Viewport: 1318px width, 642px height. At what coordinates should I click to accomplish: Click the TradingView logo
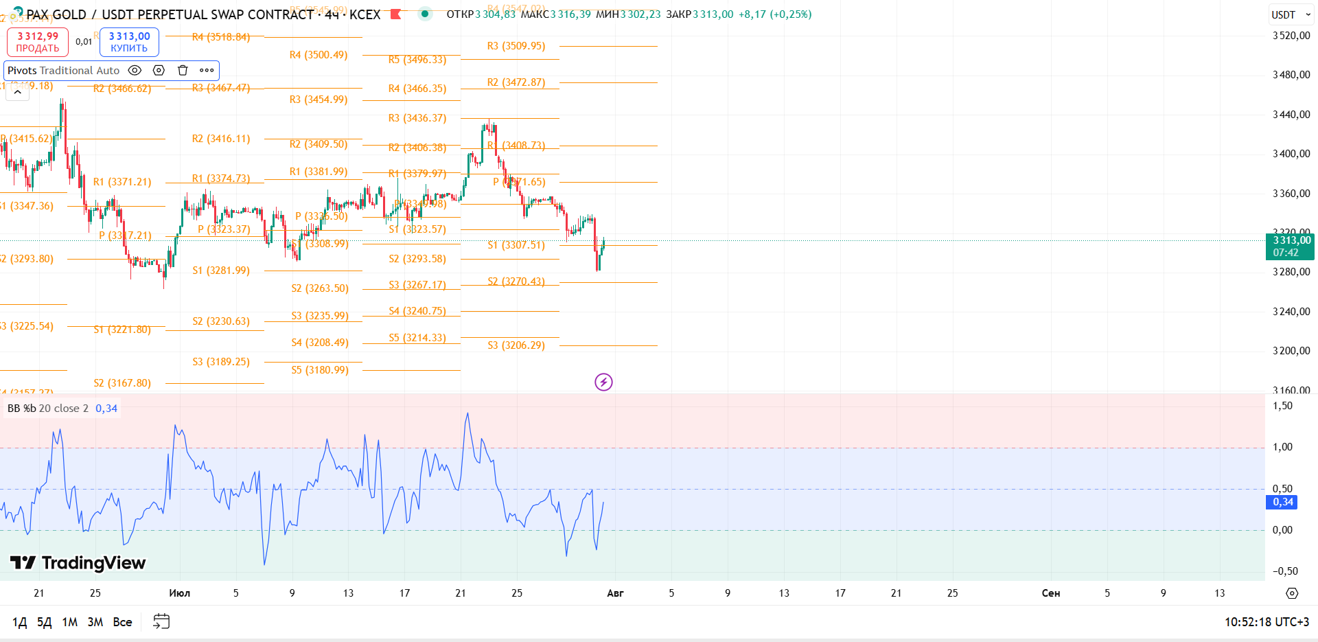(x=78, y=563)
